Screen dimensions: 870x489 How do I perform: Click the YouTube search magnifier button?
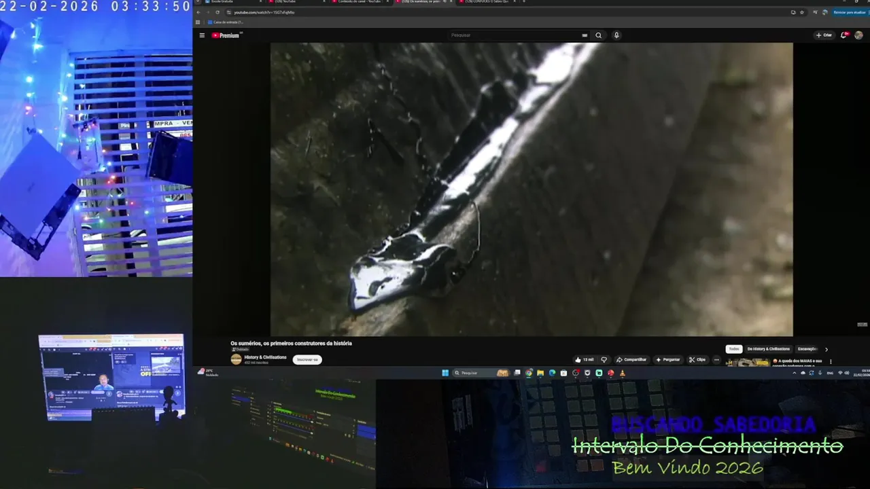tap(599, 35)
